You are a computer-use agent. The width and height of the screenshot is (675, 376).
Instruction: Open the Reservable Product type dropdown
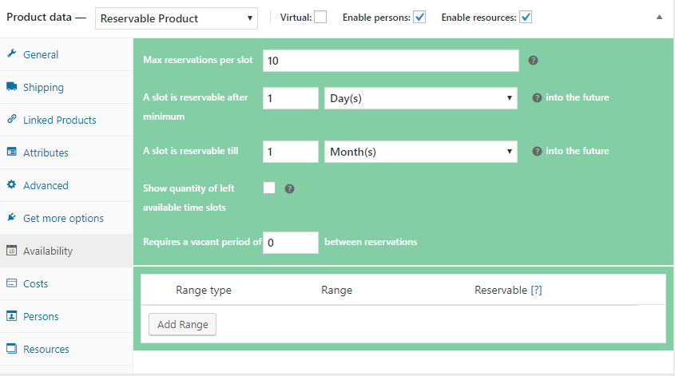coord(176,18)
